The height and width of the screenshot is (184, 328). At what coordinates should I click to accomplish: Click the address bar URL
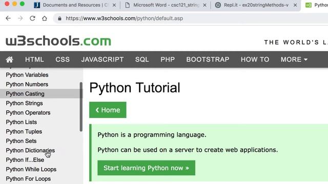click(x=124, y=18)
